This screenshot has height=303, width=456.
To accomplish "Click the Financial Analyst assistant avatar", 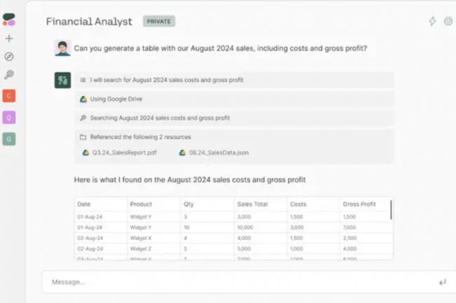I will (x=62, y=80).
